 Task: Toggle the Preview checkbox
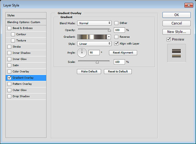click(x=169, y=40)
